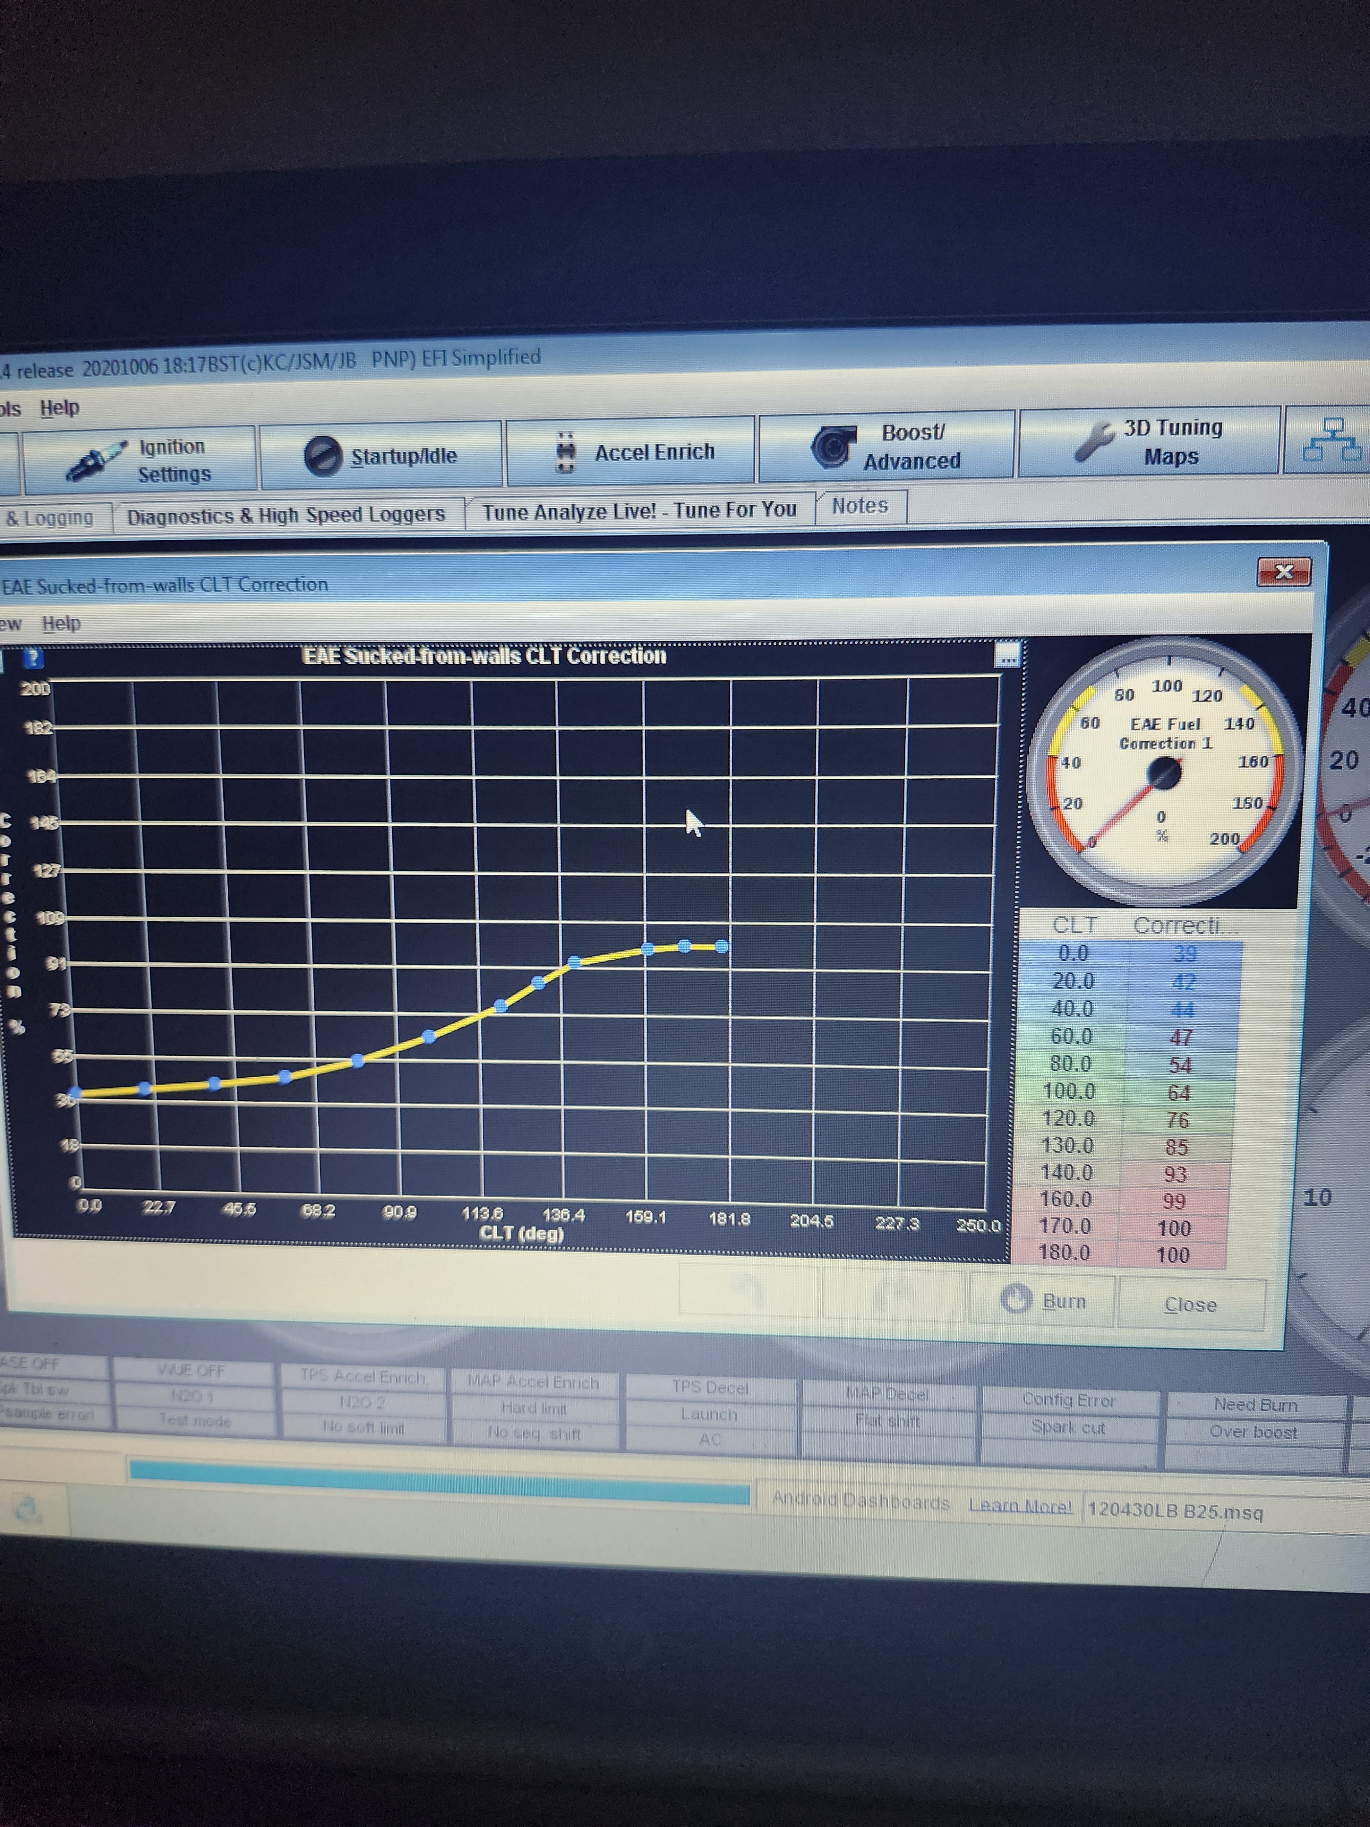Click the TPS Accel Enrich status indicator

coord(364,1377)
